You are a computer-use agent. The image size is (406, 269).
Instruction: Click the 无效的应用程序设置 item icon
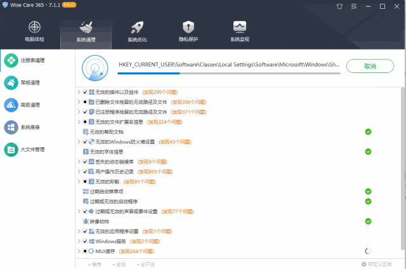click(x=91, y=231)
